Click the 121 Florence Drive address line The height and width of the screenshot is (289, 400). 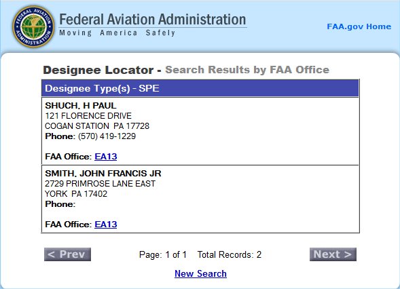[x=88, y=116]
